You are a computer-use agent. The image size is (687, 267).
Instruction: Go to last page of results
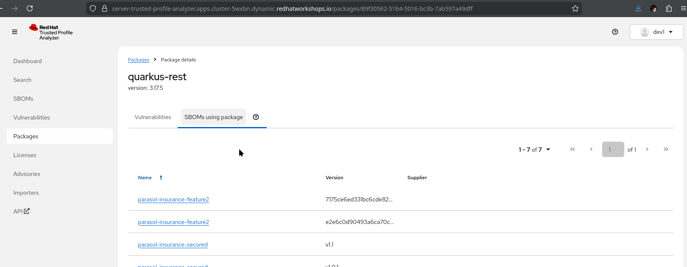coord(666,149)
